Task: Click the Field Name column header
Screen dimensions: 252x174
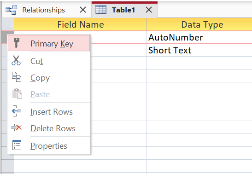Action: [81, 24]
